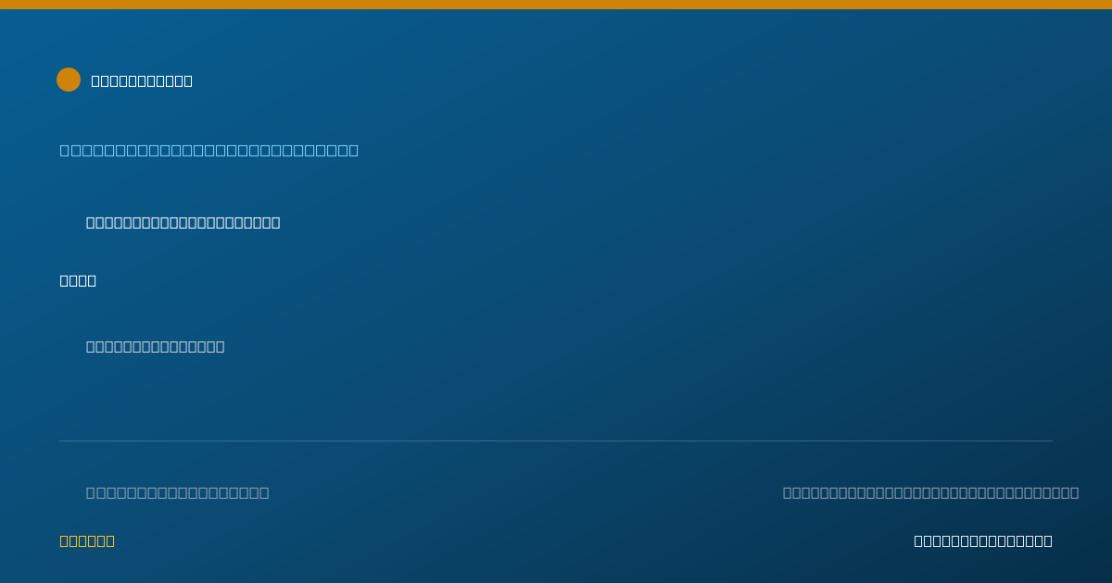The width and height of the screenshot is (1112, 583).
Task: Click first character box of light-blue headline
Action: (65, 150)
